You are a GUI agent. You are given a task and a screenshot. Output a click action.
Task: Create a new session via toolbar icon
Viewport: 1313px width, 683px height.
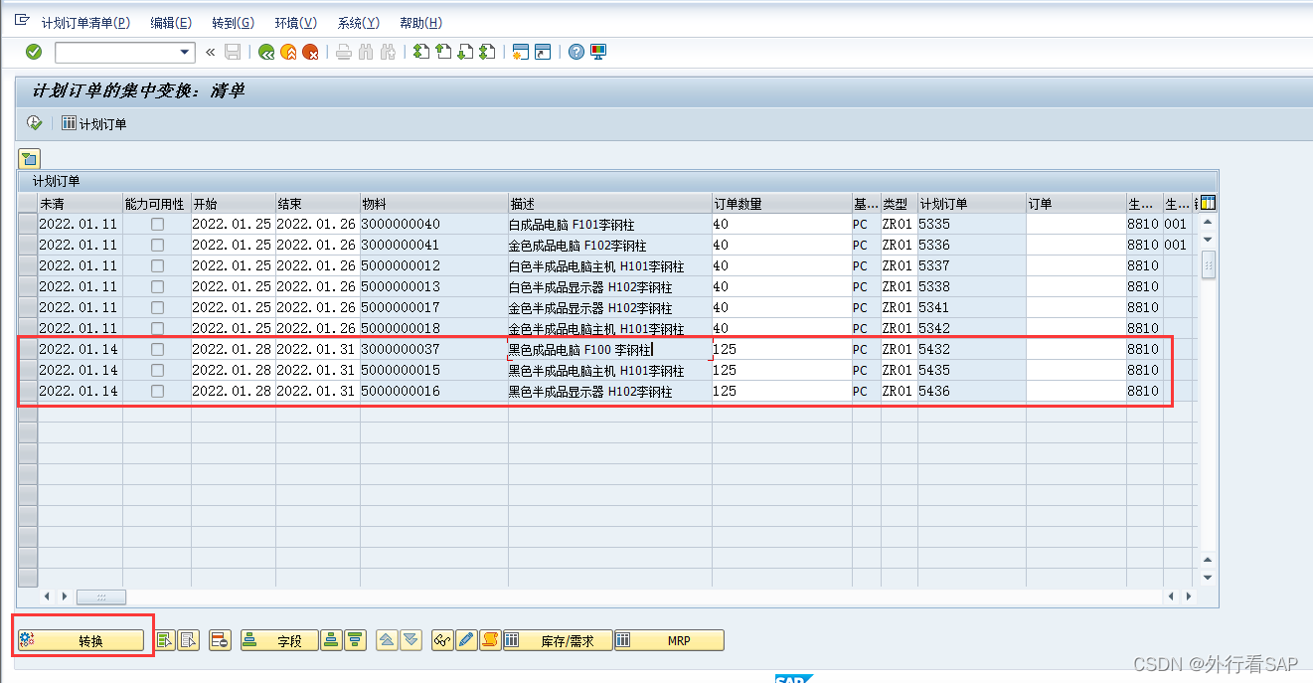tap(520, 52)
